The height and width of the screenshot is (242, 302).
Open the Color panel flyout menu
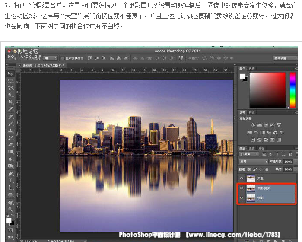point(296,68)
